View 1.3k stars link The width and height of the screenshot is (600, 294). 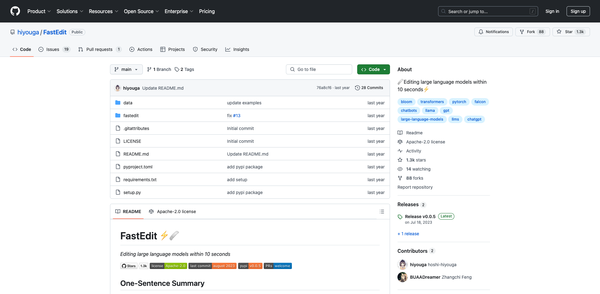point(412,160)
